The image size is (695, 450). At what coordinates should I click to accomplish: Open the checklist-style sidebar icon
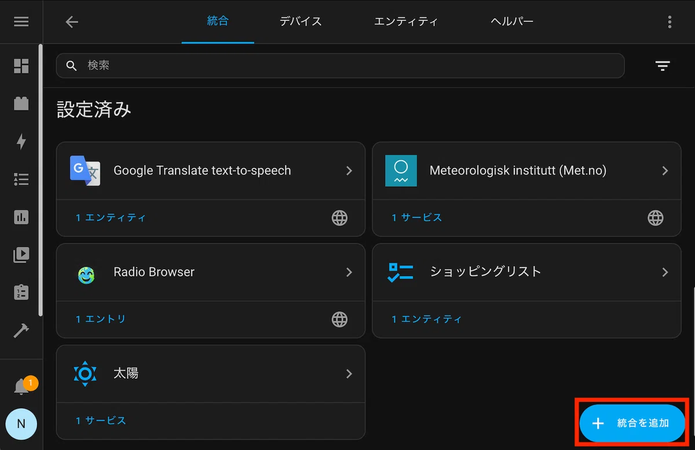tap(21, 179)
